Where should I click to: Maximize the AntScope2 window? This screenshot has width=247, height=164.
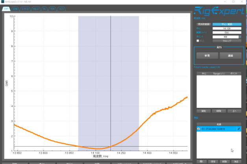tap(234, 2)
